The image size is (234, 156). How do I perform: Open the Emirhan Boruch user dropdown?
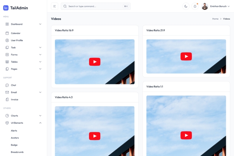[x=220, y=6]
